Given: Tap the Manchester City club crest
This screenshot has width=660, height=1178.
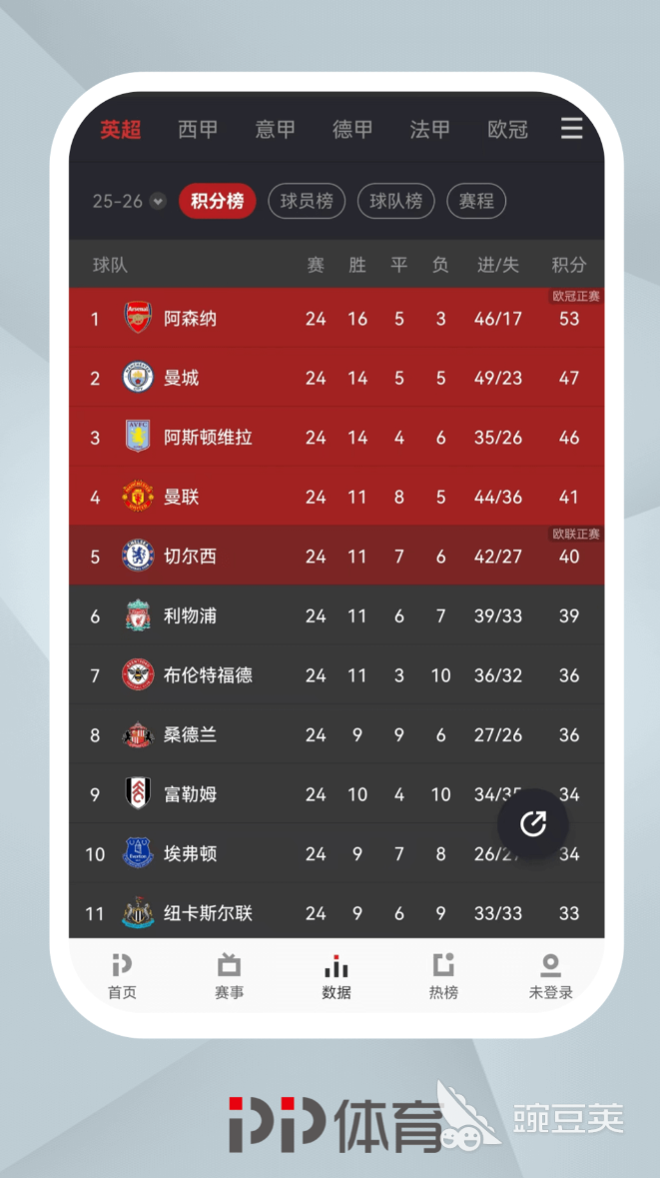Looking at the screenshot, I should click(x=138, y=378).
